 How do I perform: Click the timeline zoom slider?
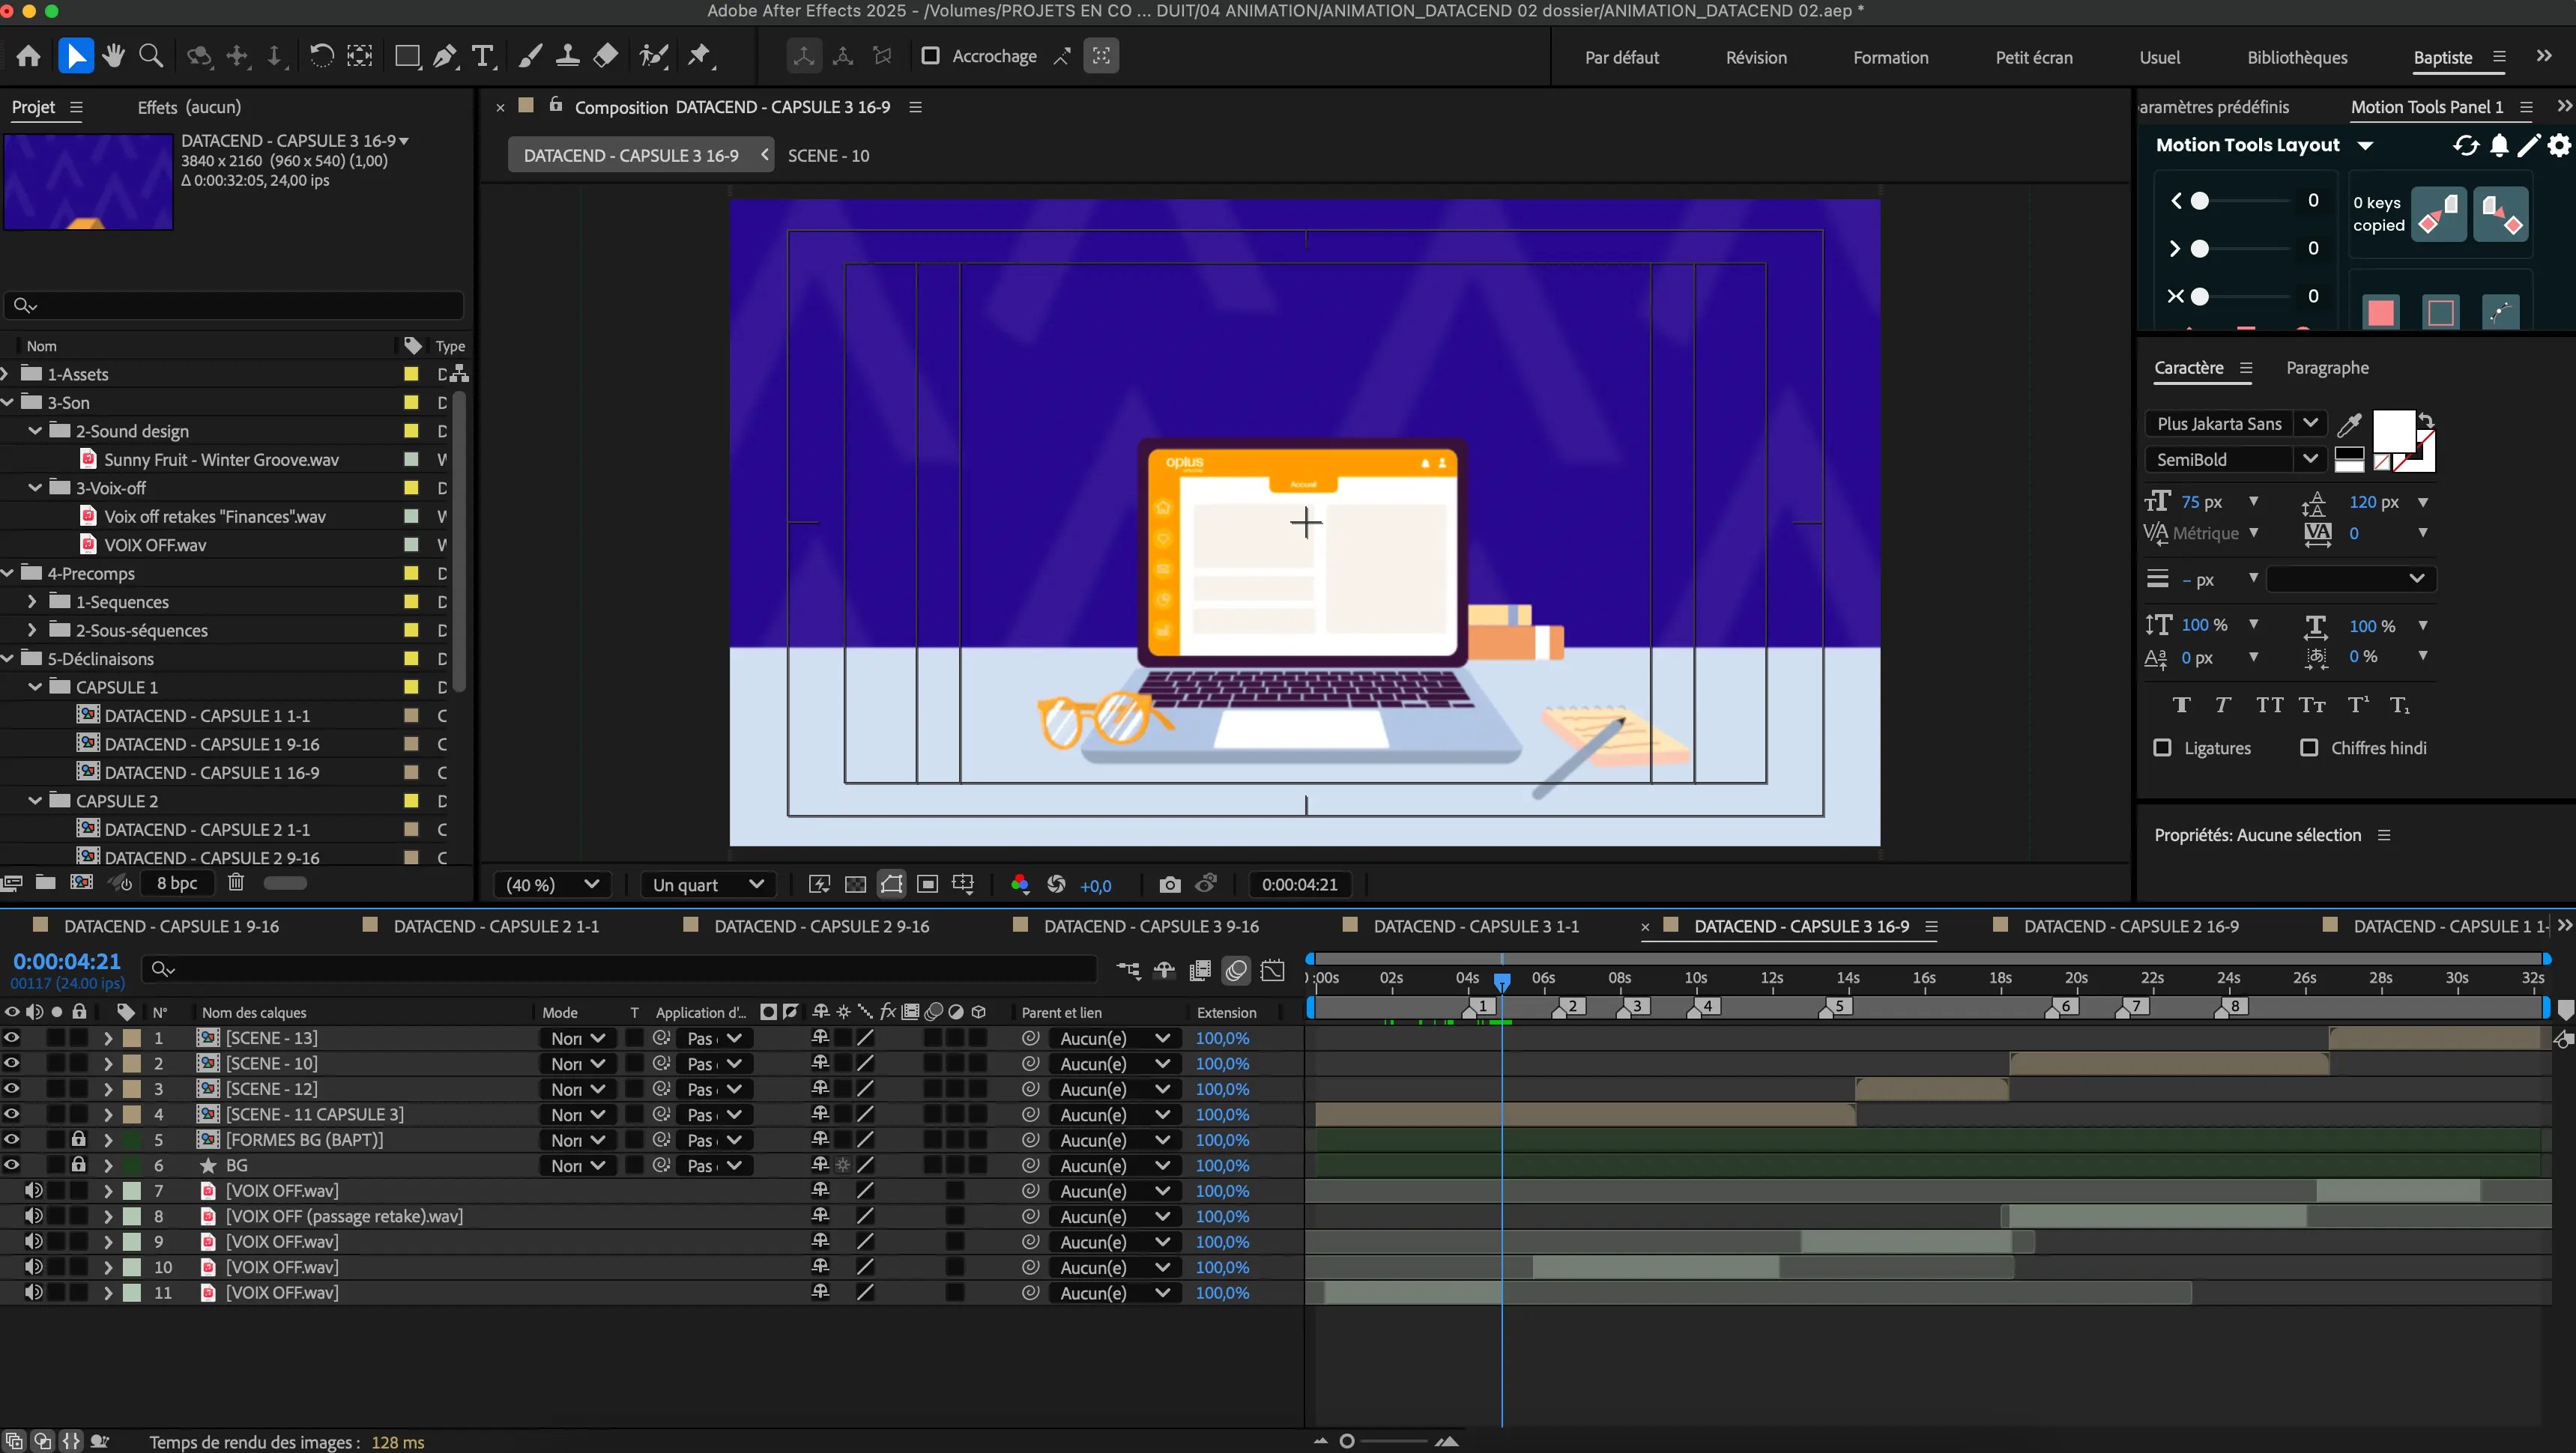click(1347, 1441)
